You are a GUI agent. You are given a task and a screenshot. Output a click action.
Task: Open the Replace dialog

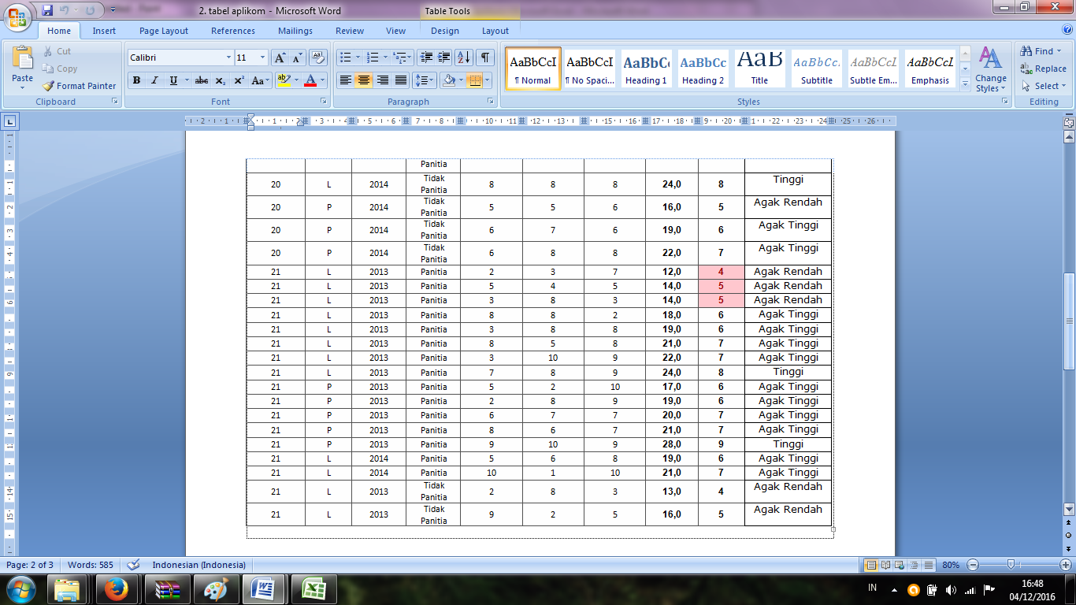pos(1041,69)
